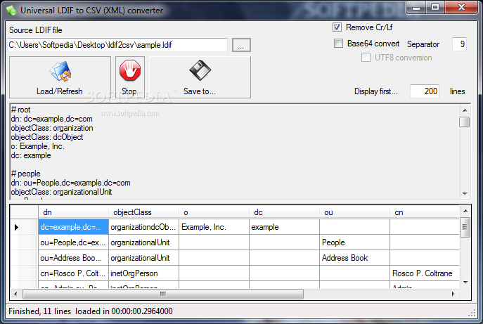Click the Save to... floppy button
The image size is (483, 324).
click(200, 77)
